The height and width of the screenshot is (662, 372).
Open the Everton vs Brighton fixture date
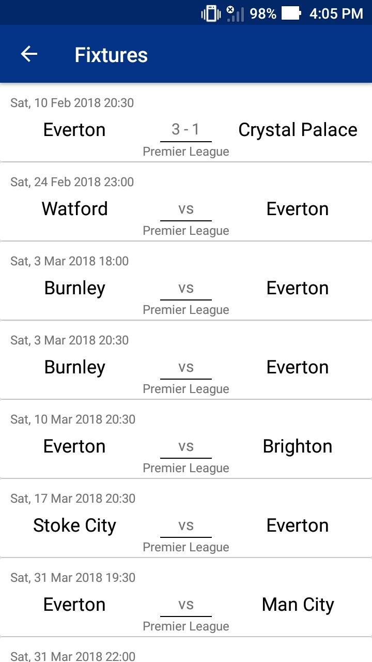73,419
